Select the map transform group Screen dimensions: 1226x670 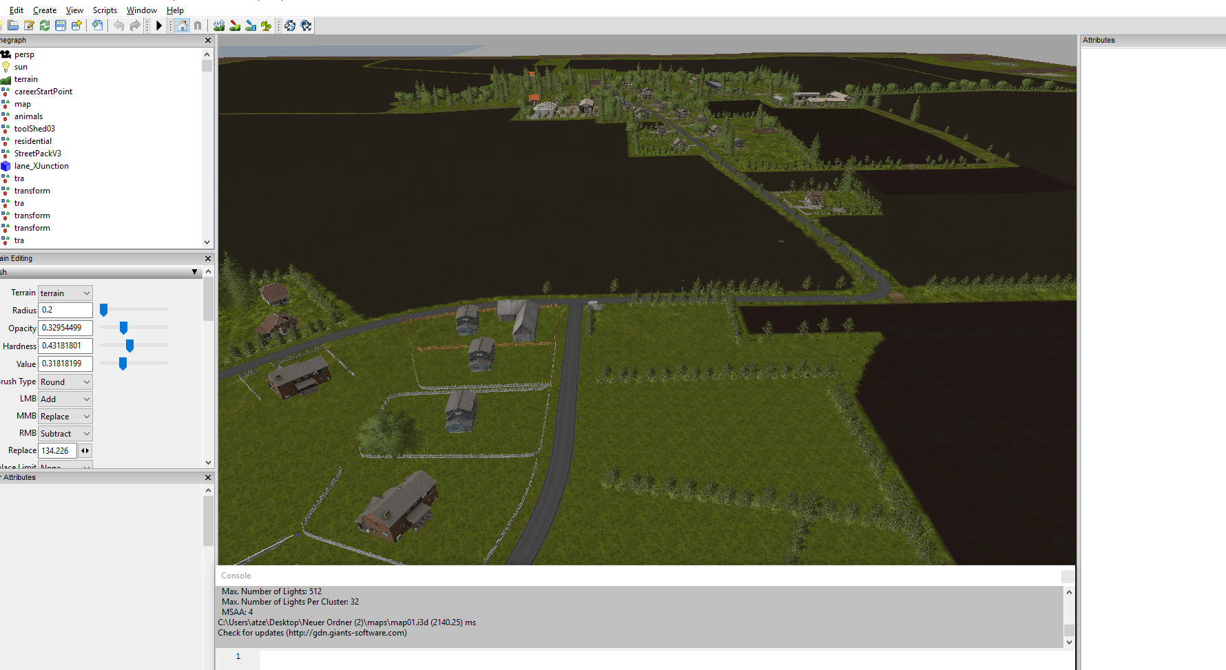click(23, 104)
